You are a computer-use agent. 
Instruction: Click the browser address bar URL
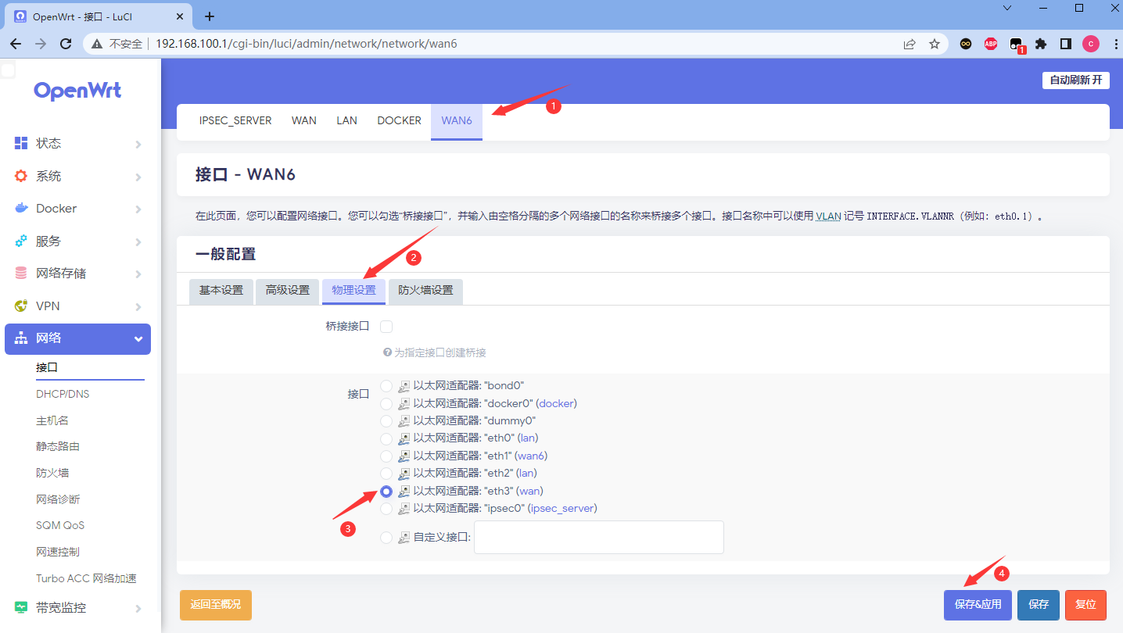tap(306, 44)
